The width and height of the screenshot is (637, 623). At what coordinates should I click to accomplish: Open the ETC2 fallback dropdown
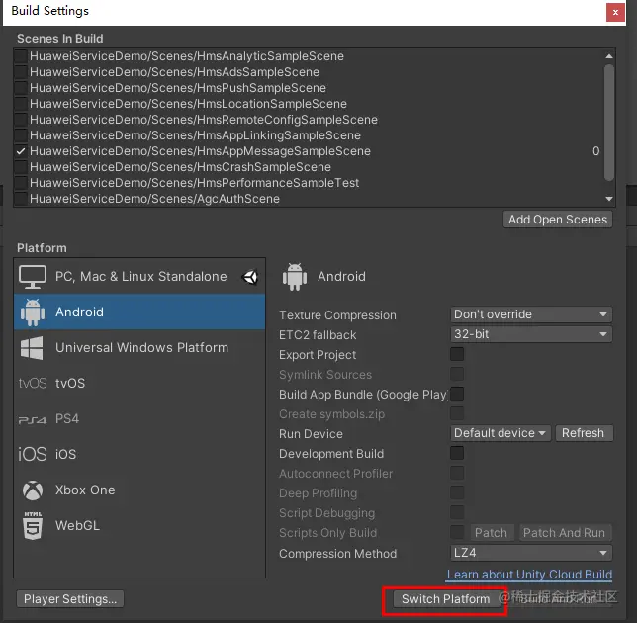coord(531,334)
